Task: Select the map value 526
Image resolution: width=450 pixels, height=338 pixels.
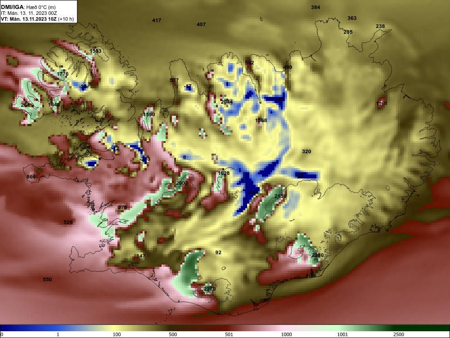Action: point(68,222)
